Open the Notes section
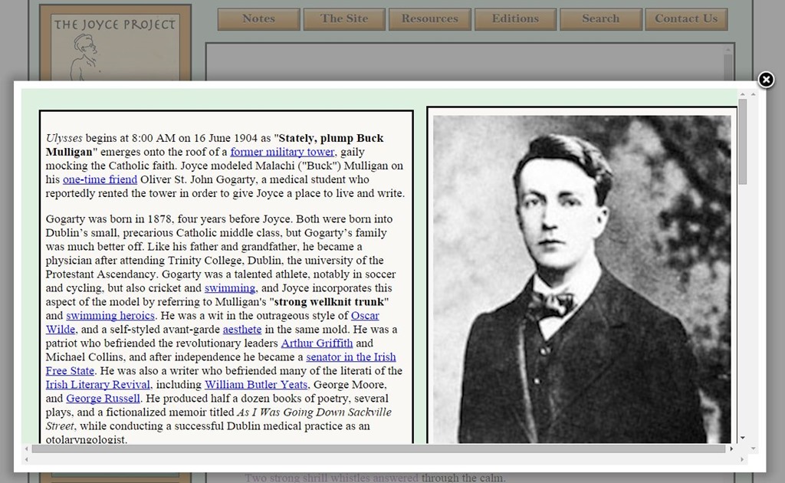The image size is (785, 483). click(x=258, y=18)
